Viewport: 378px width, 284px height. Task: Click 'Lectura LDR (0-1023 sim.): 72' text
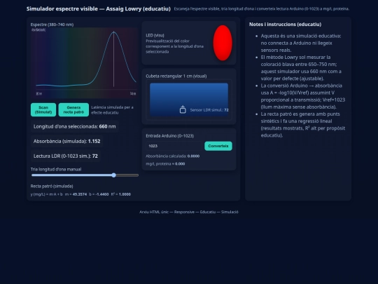pyautogui.click(x=66, y=156)
